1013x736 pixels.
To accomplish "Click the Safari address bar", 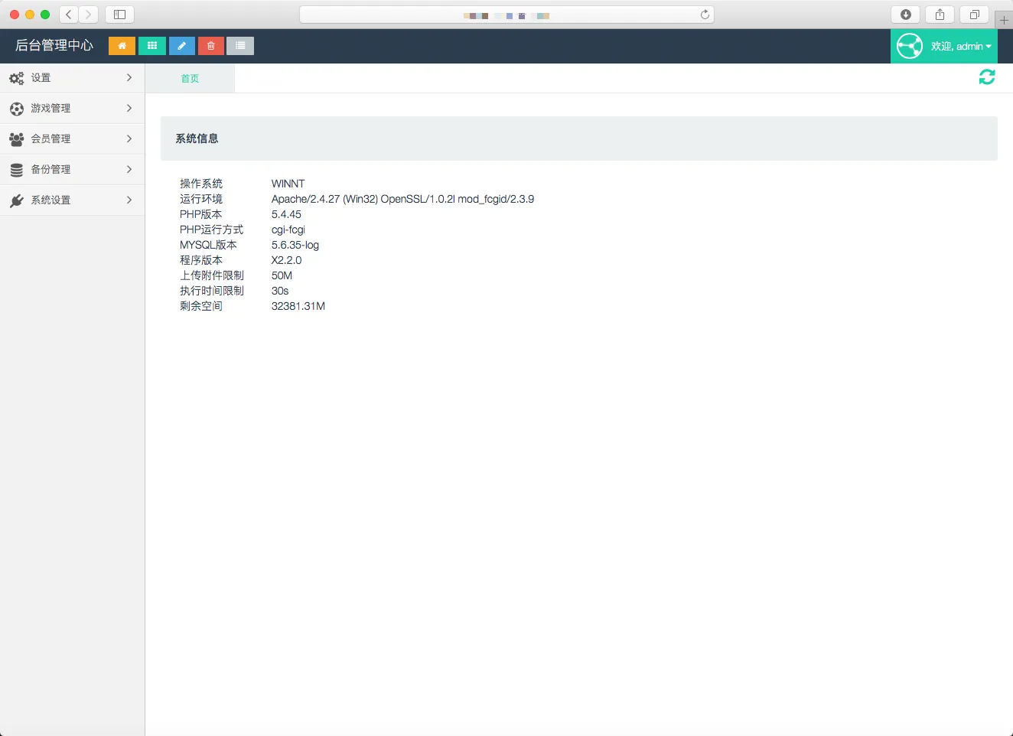I will [x=505, y=15].
